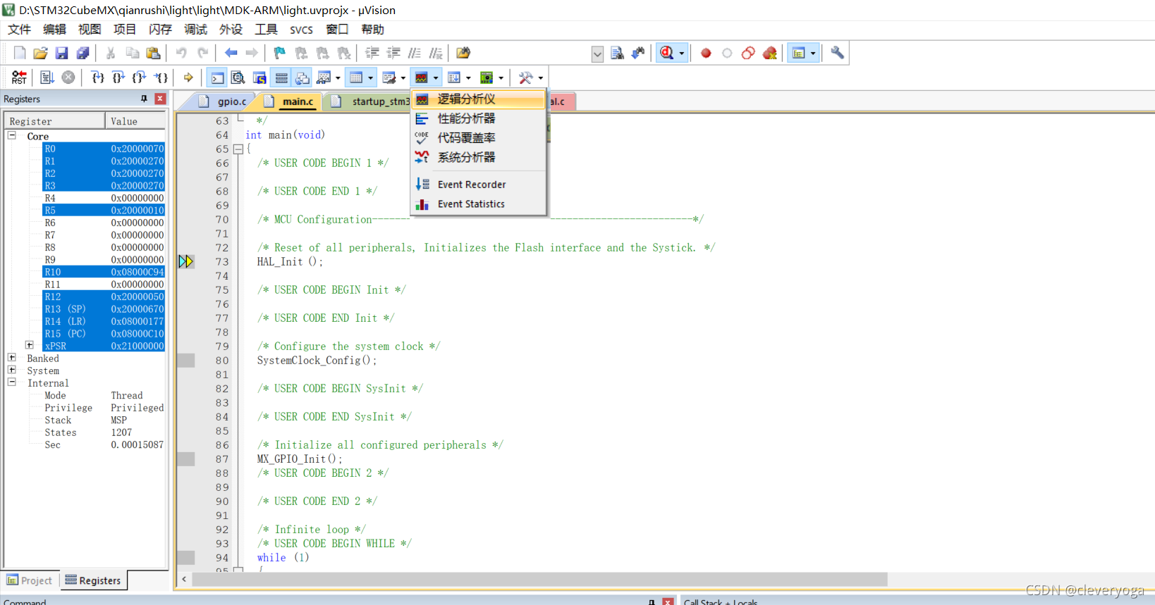This screenshot has height=605, width=1155.
Task: Click the Kill All Breakpoints icon
Action: [770, 53]
